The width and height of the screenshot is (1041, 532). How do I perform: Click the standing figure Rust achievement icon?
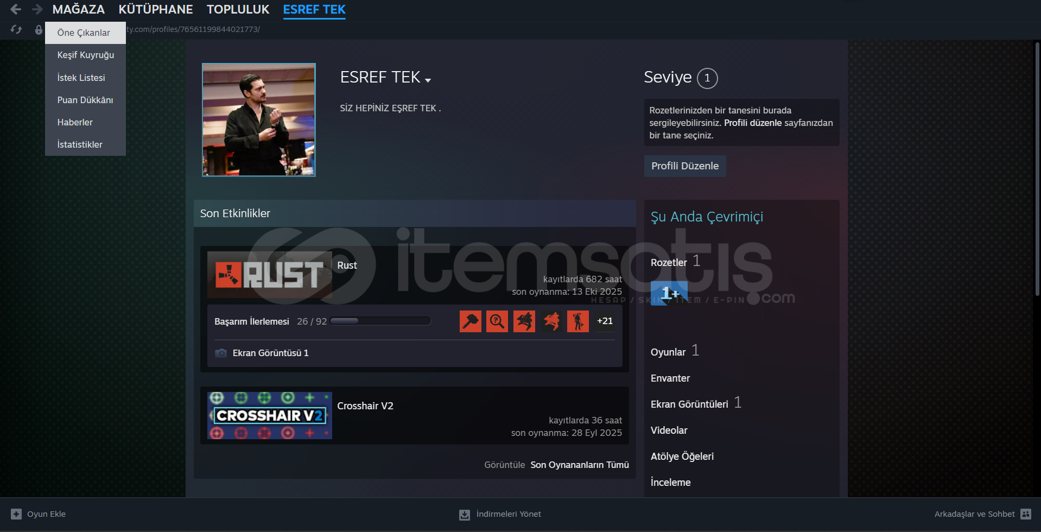click(578, 321)
